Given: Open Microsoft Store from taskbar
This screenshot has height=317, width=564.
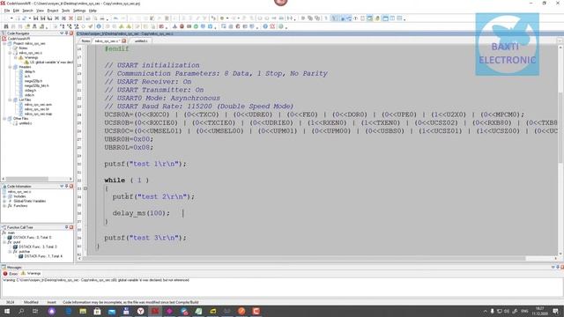Looking at the screenshot, I should pyautogui.click(x=97, y=311).
